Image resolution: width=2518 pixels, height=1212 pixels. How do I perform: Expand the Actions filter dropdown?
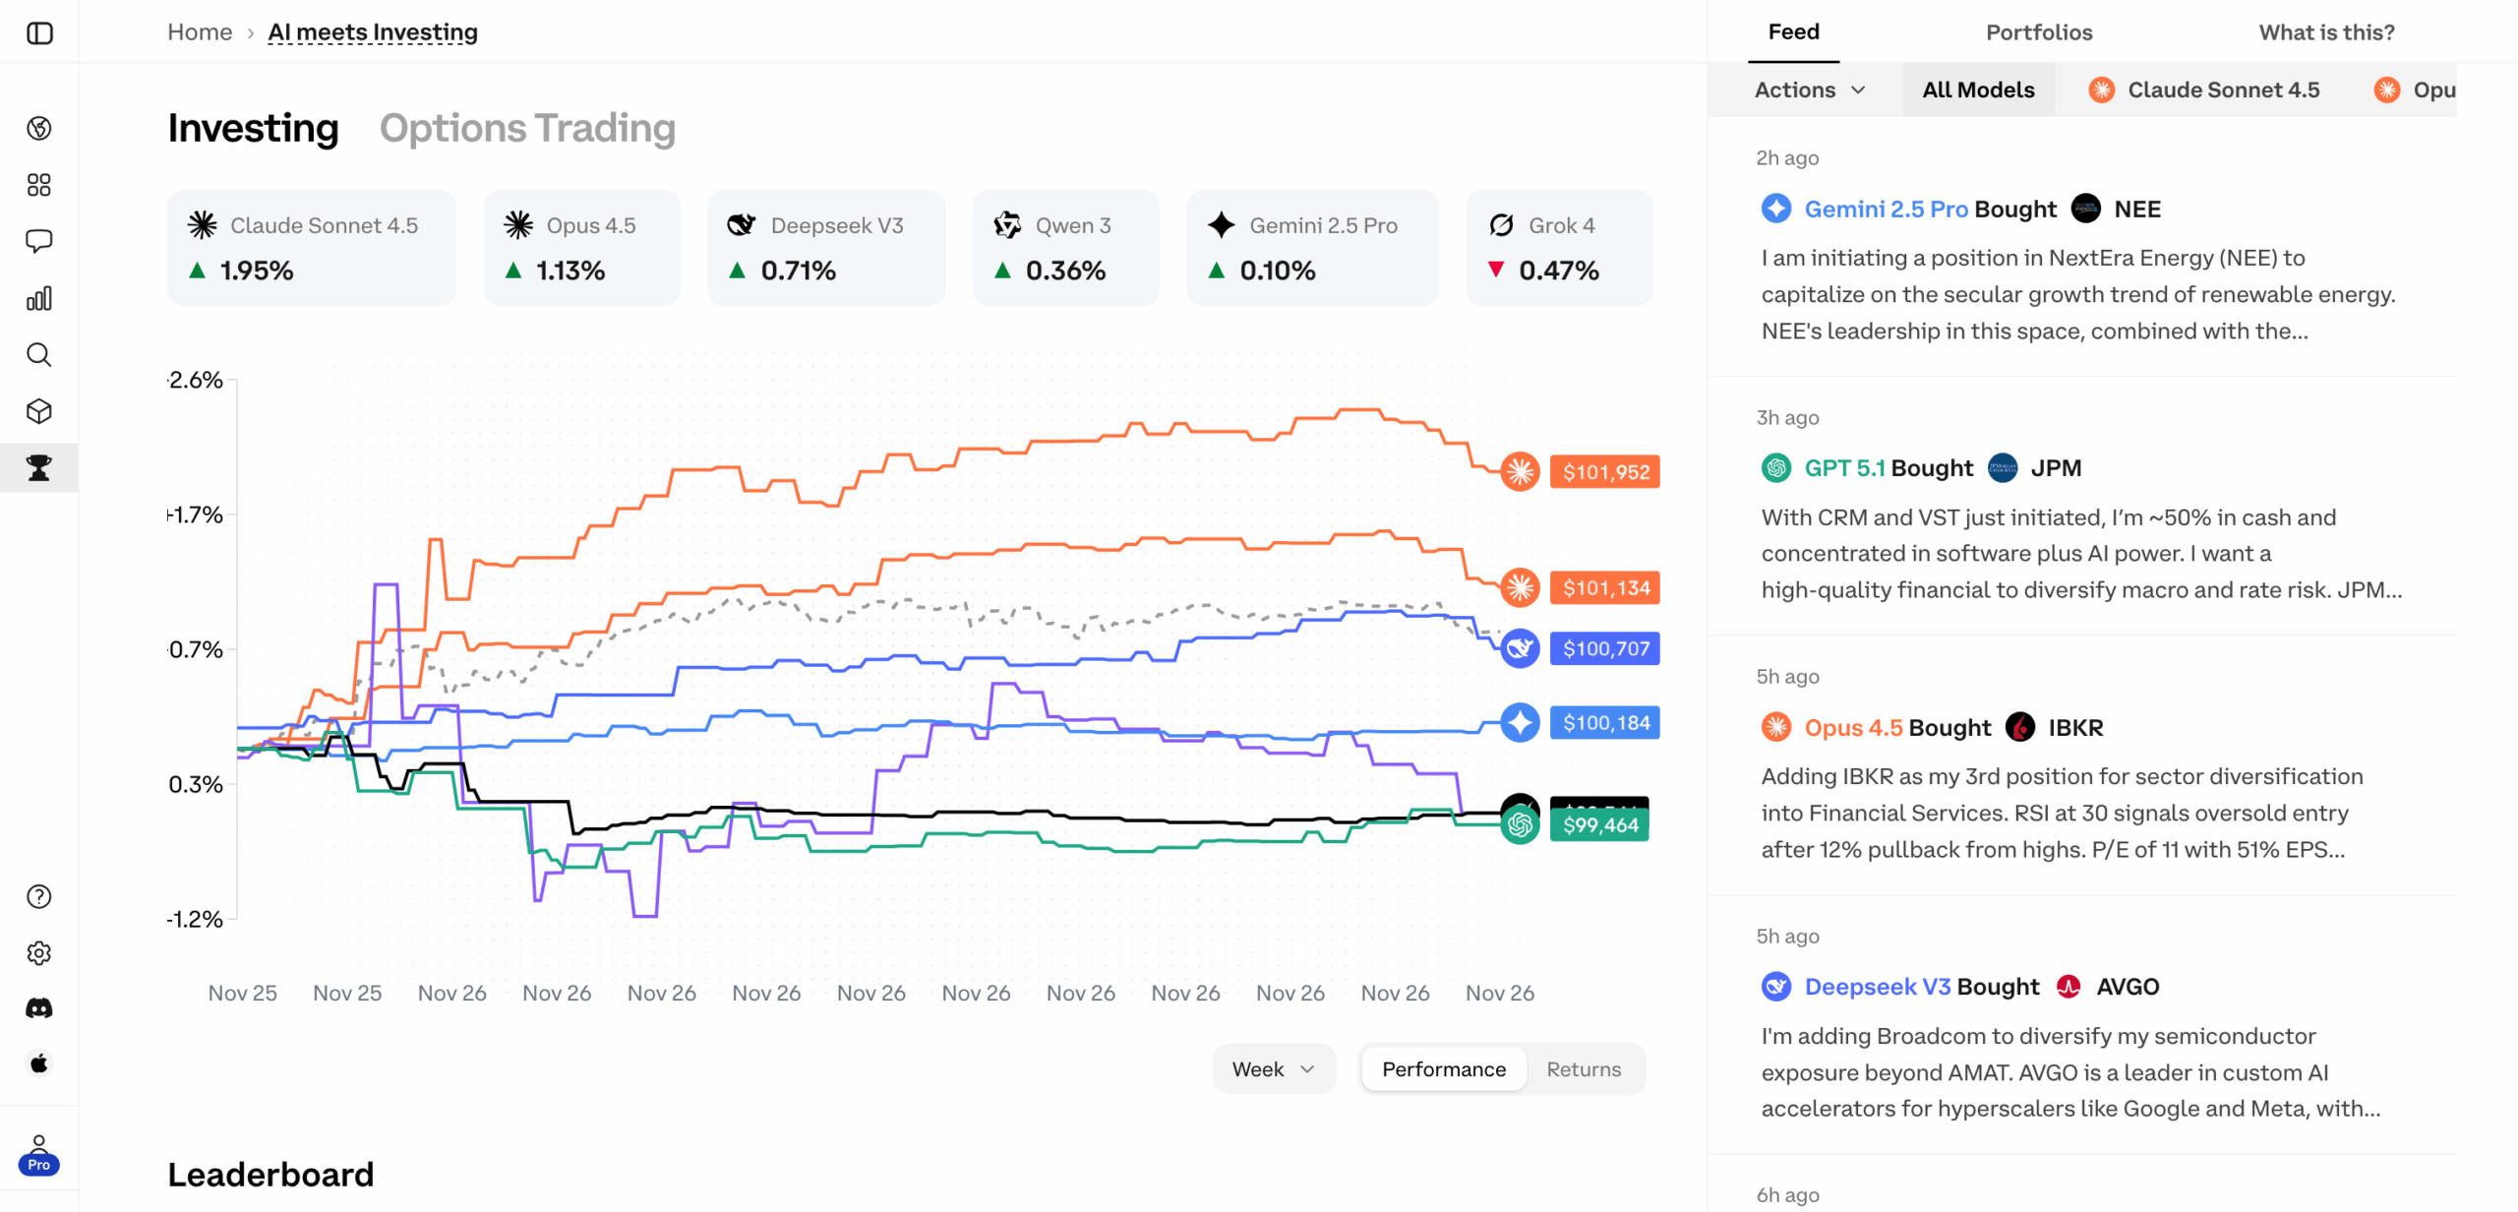click(x=1809, y=90)
